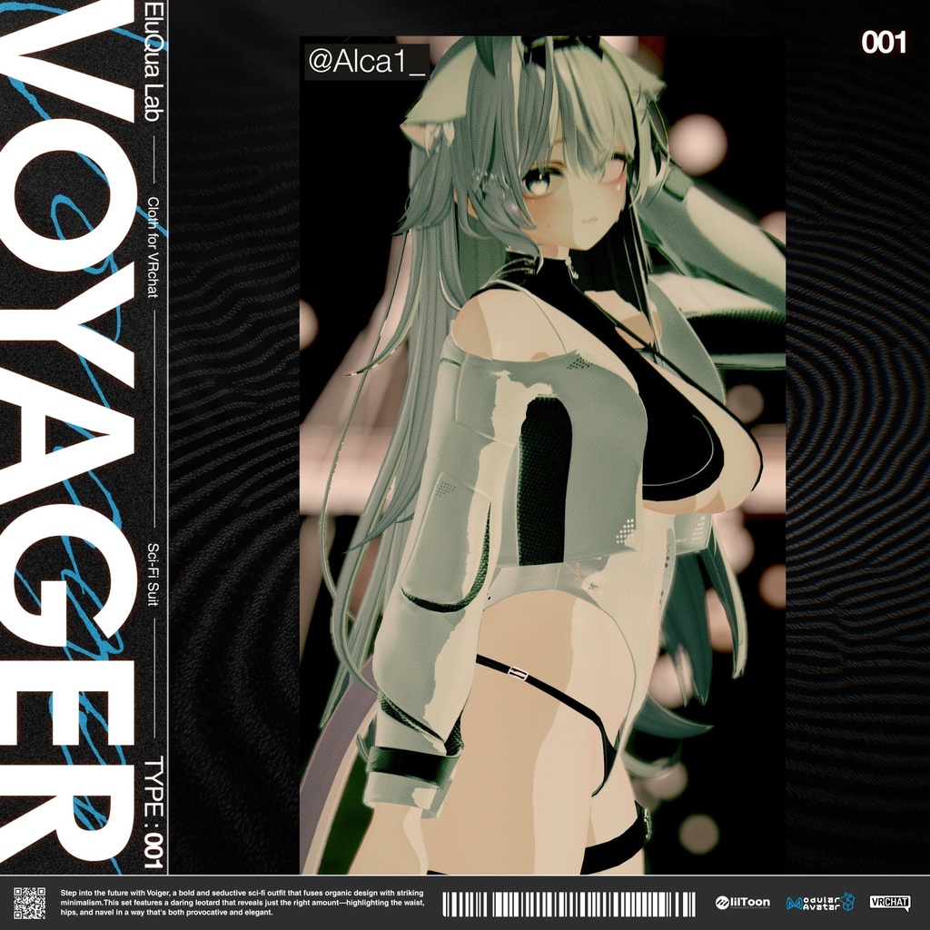This screenshot has width=930, height=930.
Task: Open the VRCHAT speech-bubble logo
Action: click(888, 902)
